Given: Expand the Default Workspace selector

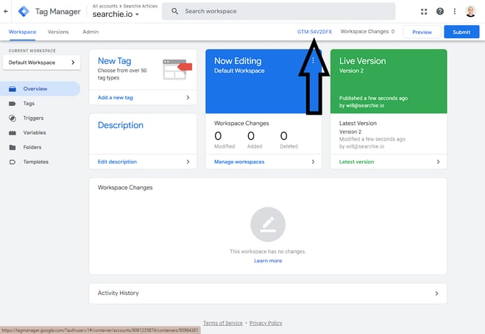Looking at the screenshot, I should click(x=41, y=63).
